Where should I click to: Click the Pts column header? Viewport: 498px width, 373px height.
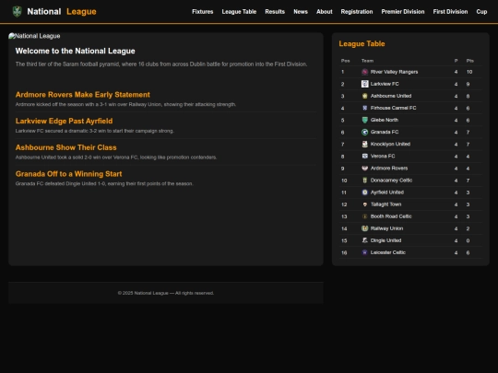[x=470, y=61]
